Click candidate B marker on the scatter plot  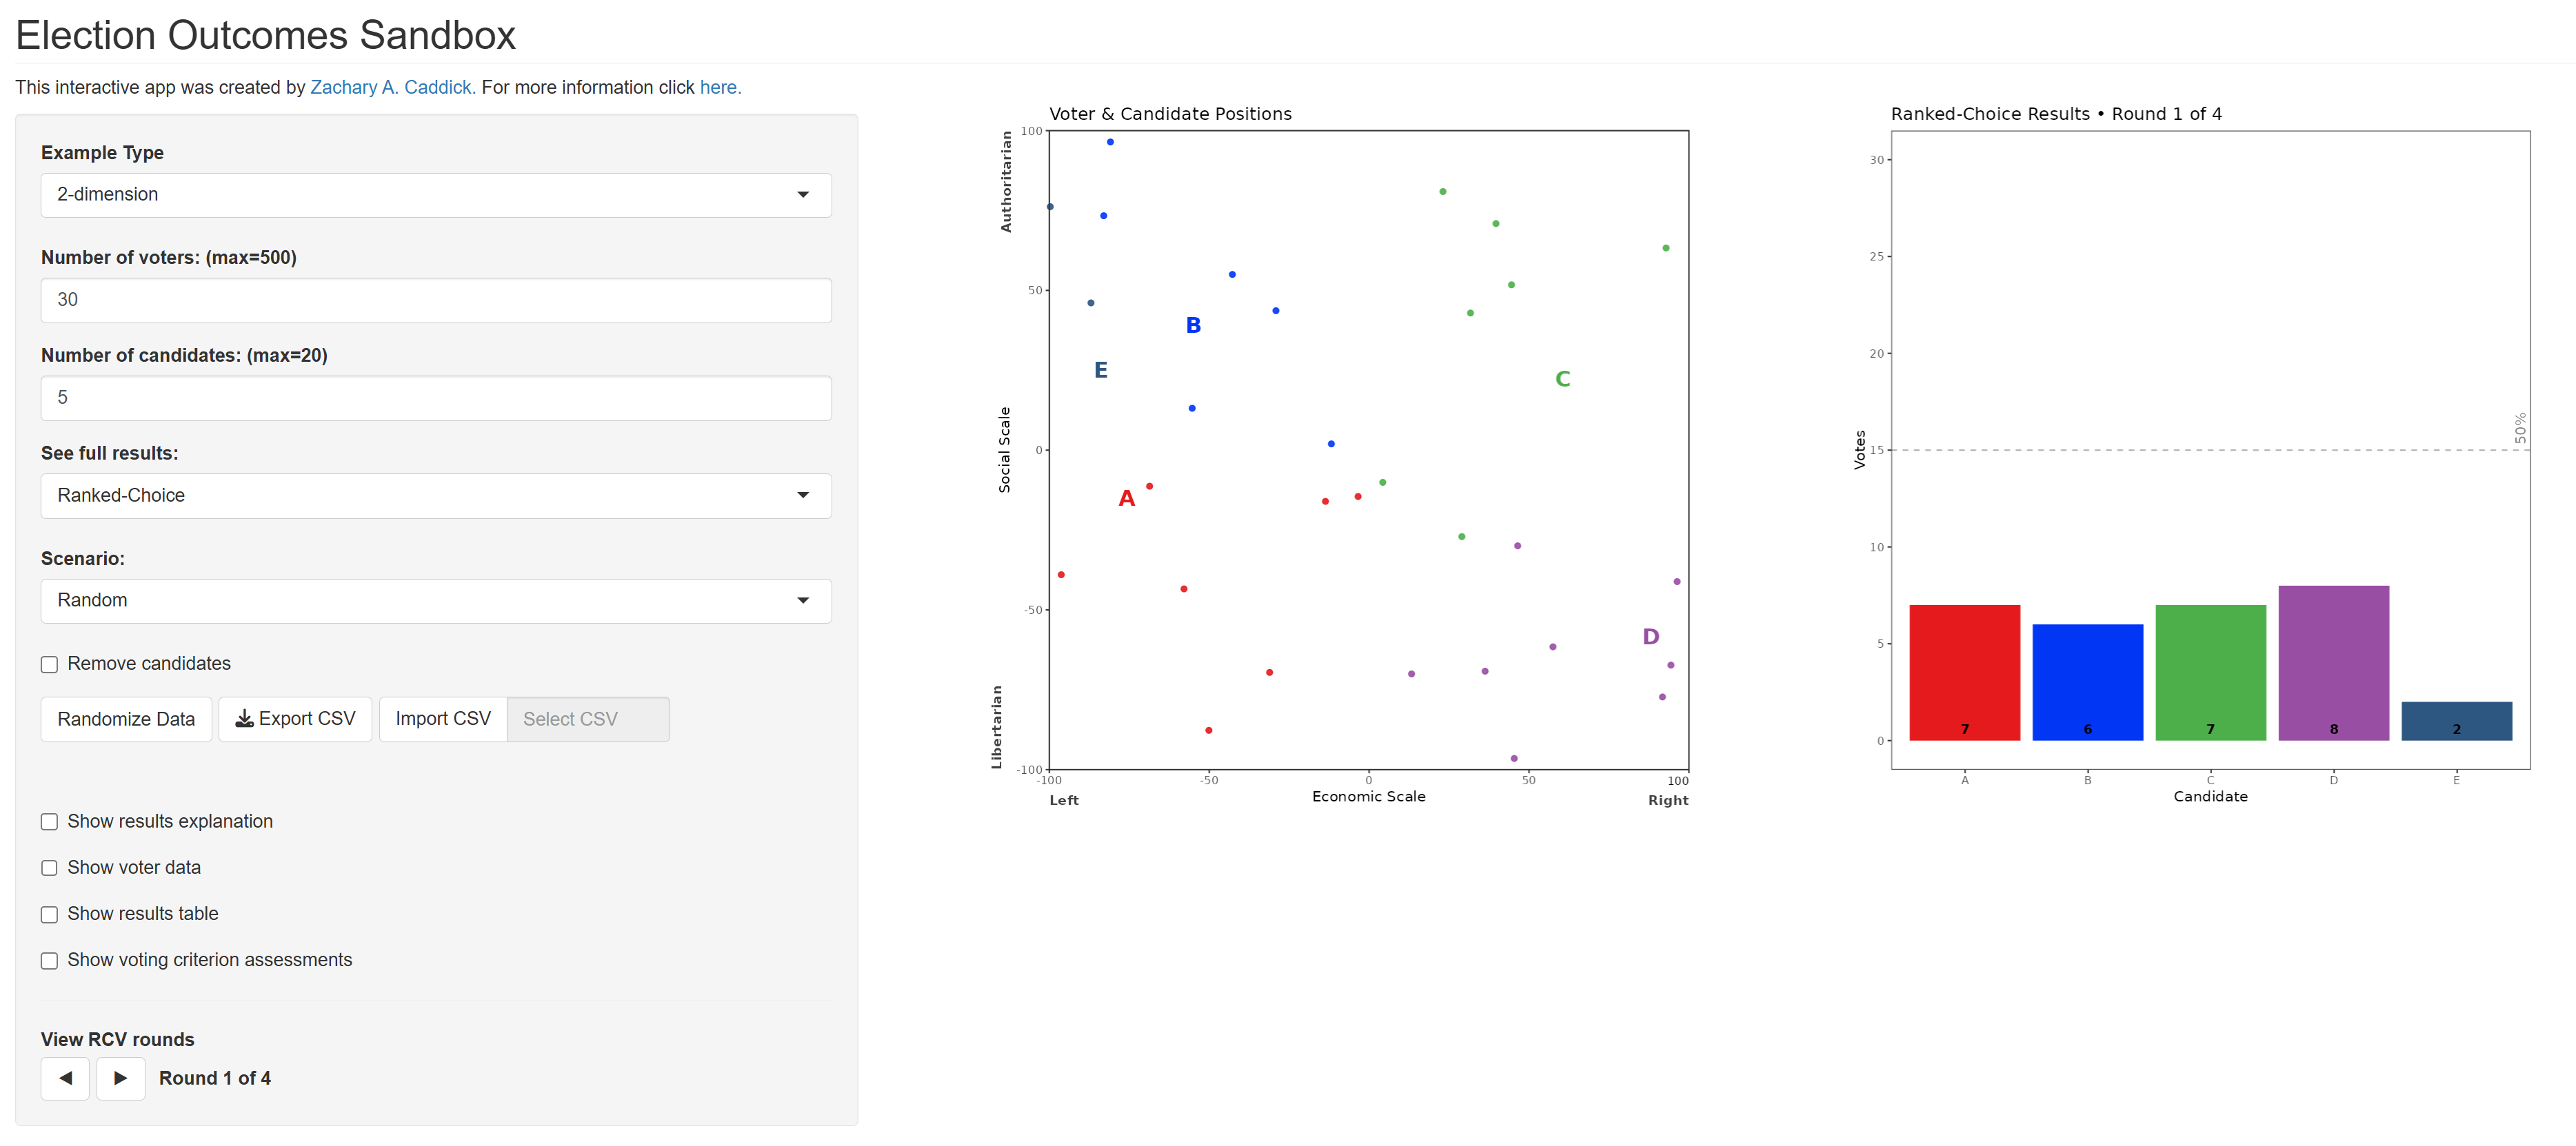(1192, 326)
